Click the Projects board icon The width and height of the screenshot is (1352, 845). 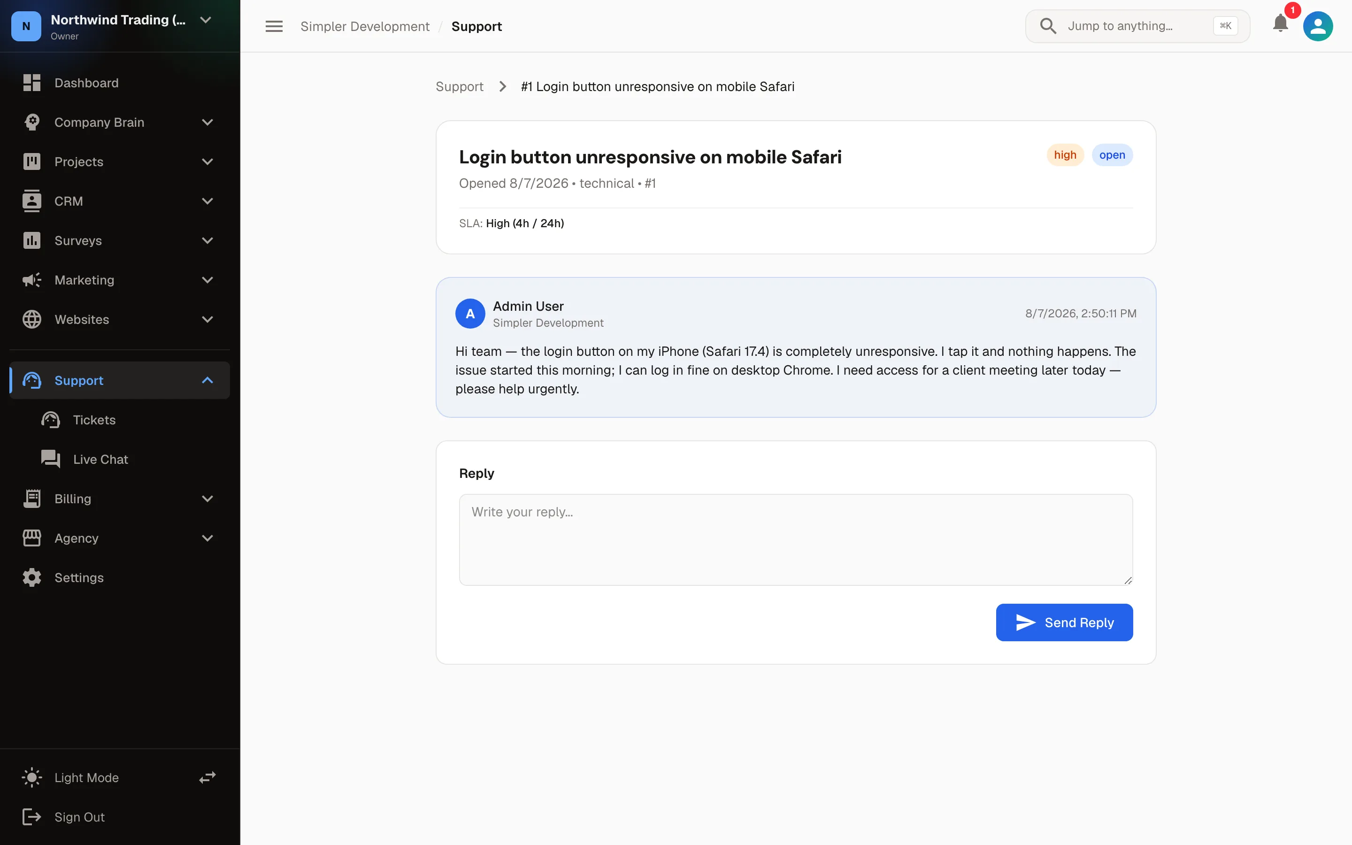(x=32, y=161)
